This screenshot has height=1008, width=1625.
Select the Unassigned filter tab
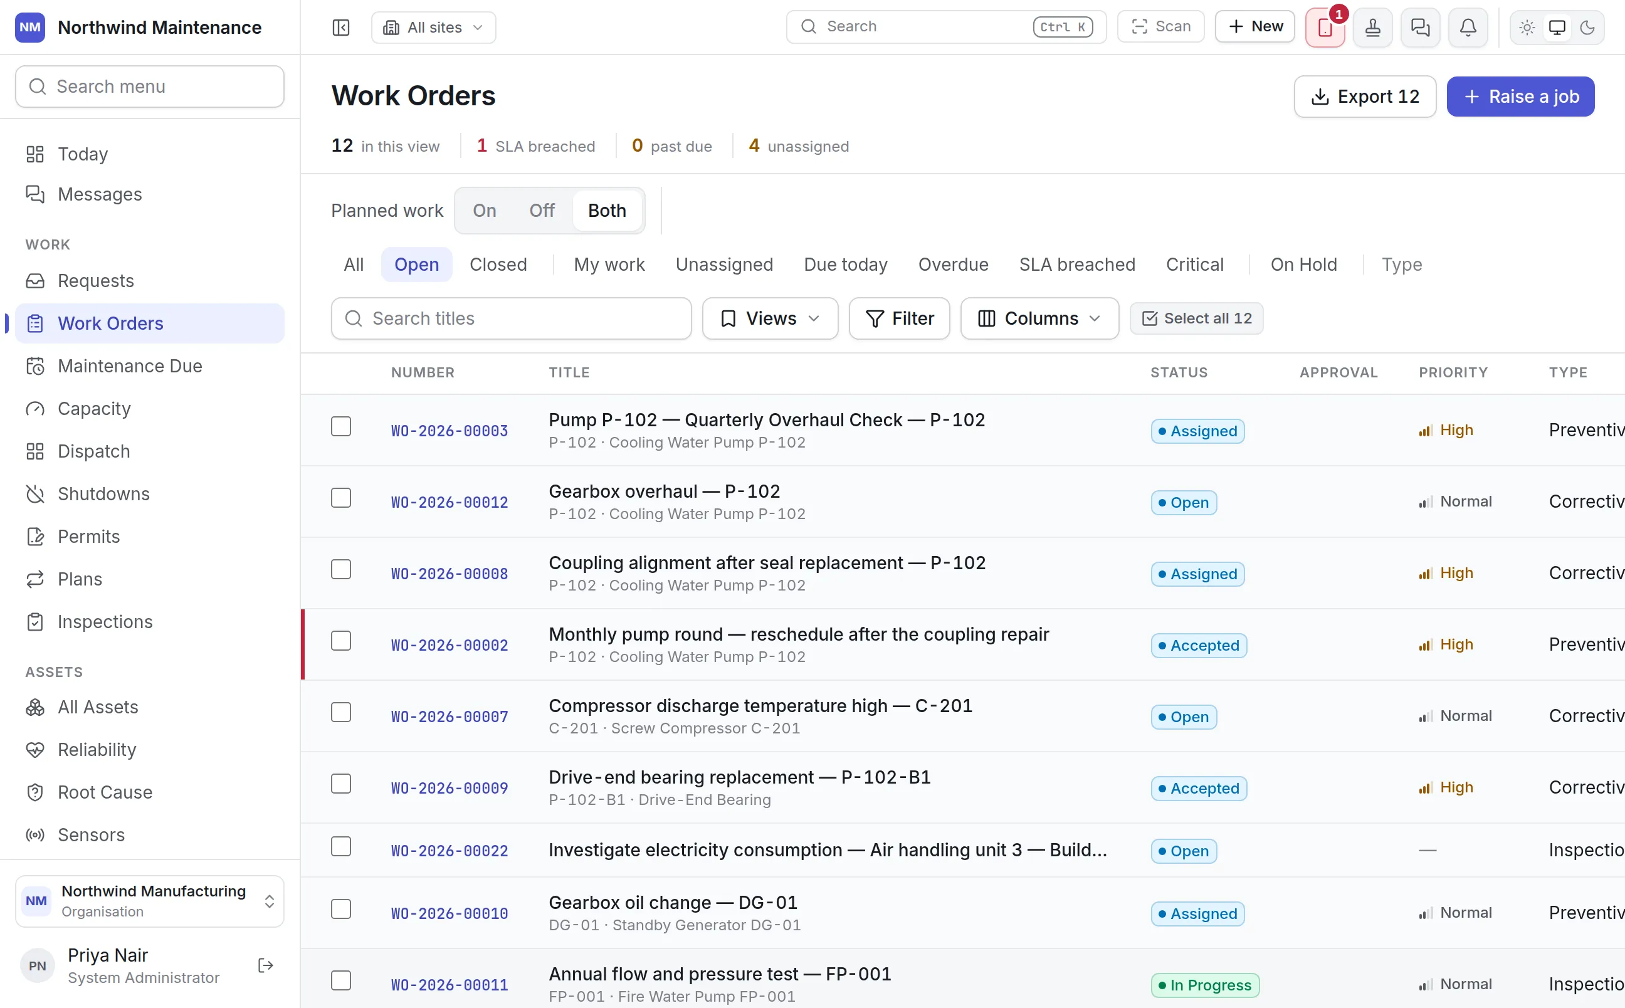(724, 265)
